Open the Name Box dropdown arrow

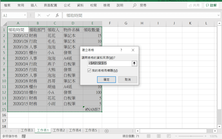[25, 15]
